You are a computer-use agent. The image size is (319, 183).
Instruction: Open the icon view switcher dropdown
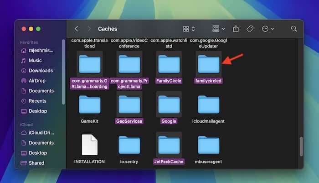pos(189,29)
